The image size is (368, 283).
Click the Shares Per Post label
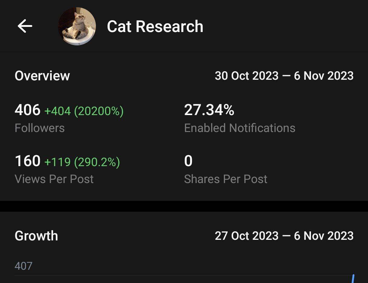point(226,179)
